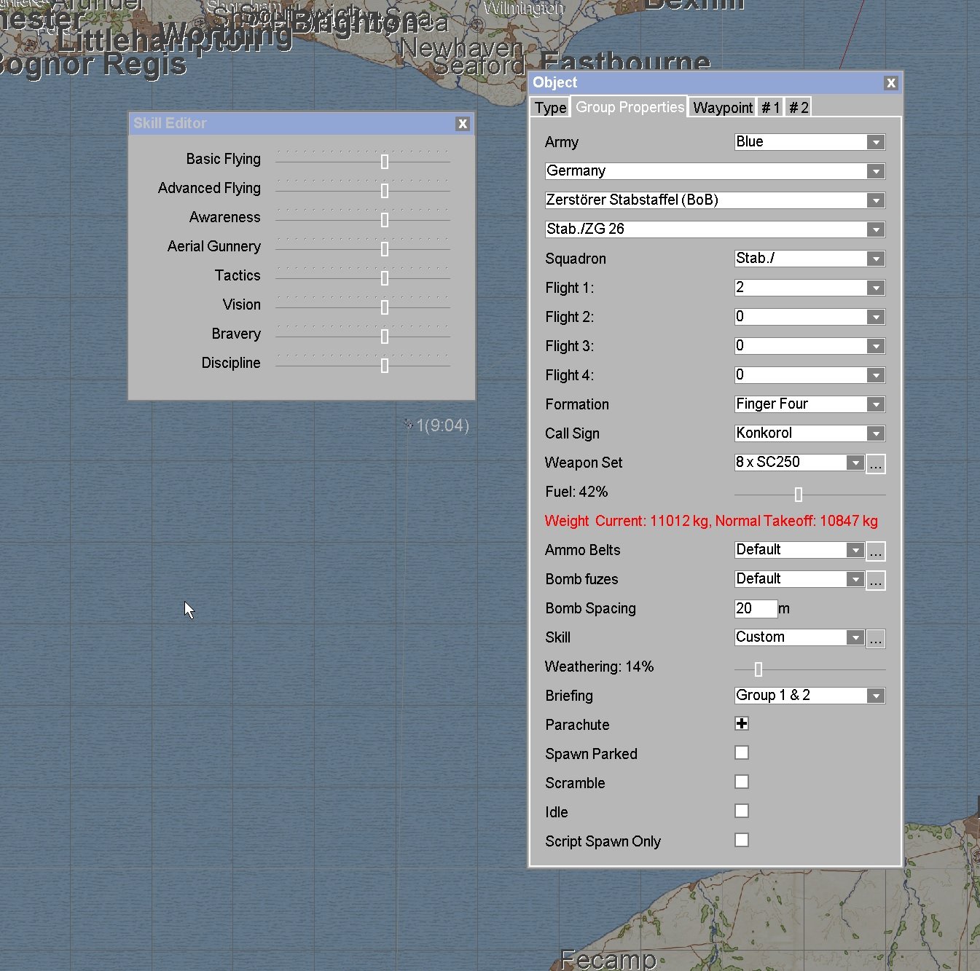Close the Skill Editor window
The height and width of the screenshot is (971, 980).
click(x=463, y=124)
